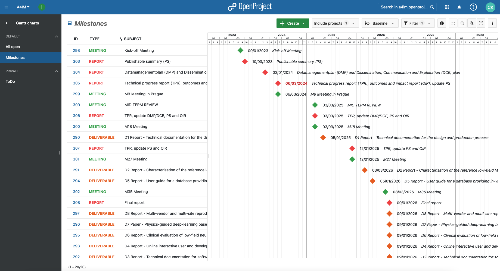Activate zoom to fit the timeline
500x271 pixels.
click(453, 23)
